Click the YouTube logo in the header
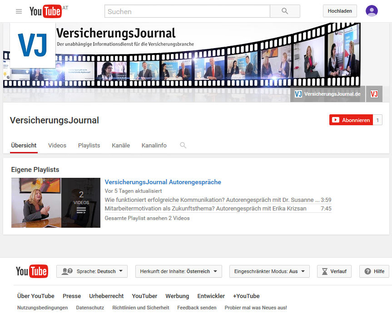 (x=45, y=11)
